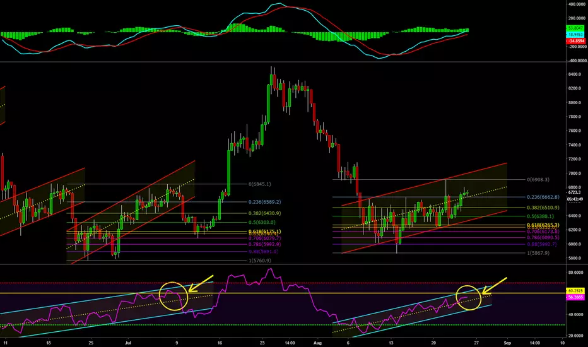588x347 pixels.
Task: Select the 7000.0 price axis tick
Action: 575,173
